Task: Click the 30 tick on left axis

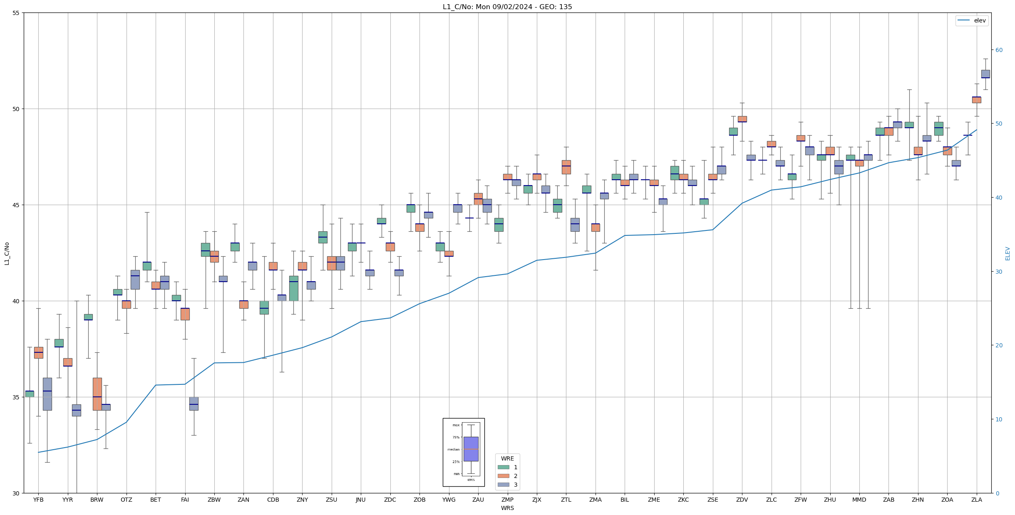Action: click(16, 493)
